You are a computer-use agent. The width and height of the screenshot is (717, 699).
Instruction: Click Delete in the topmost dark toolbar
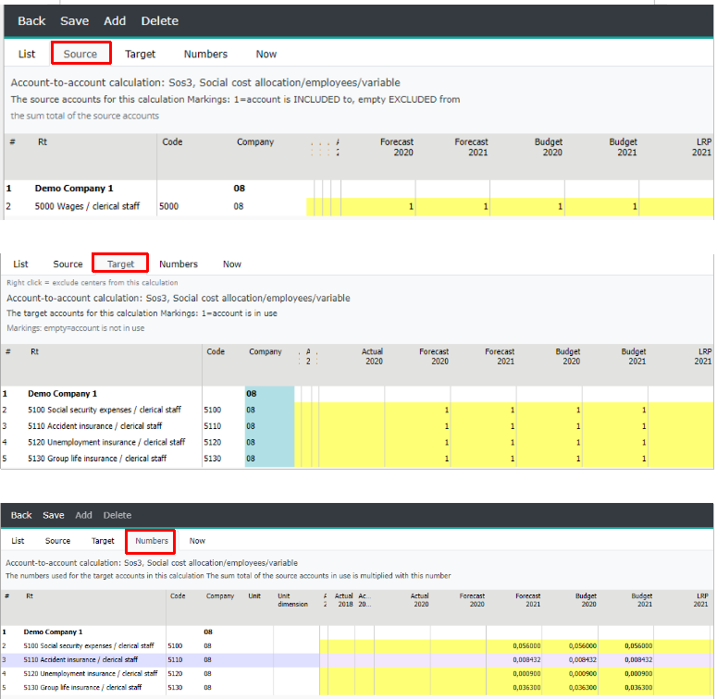pos(160,20)
